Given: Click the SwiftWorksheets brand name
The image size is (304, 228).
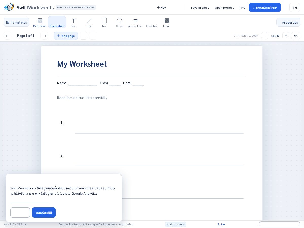Looking at the screenshot, I should coord(35,8).
